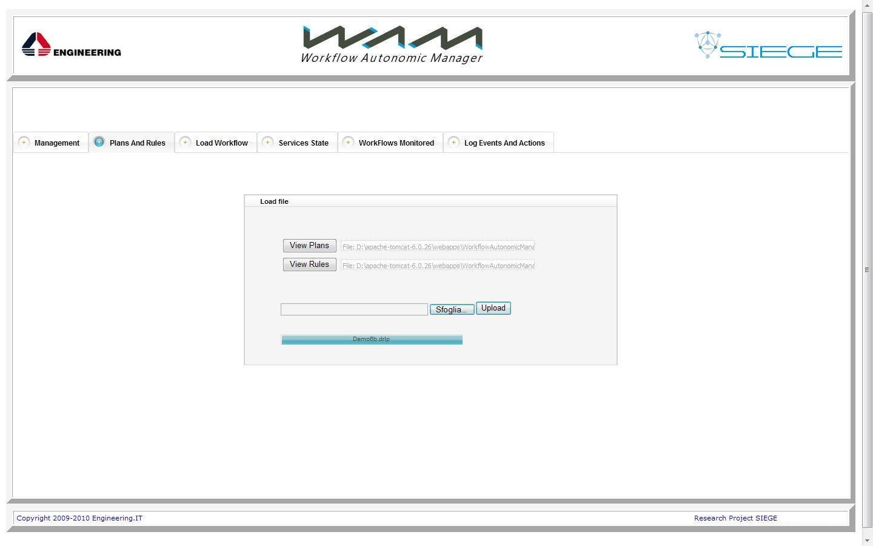
Task: Click the View Plans button
Action: 309,245
